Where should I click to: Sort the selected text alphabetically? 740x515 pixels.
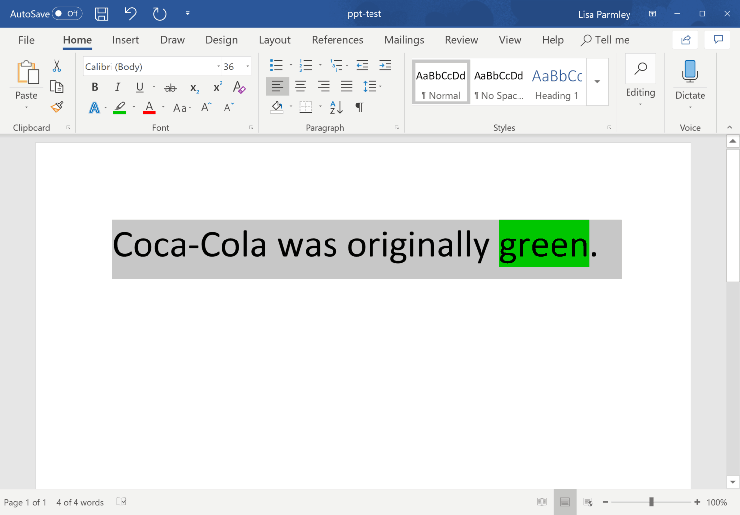tap(336, 107)
